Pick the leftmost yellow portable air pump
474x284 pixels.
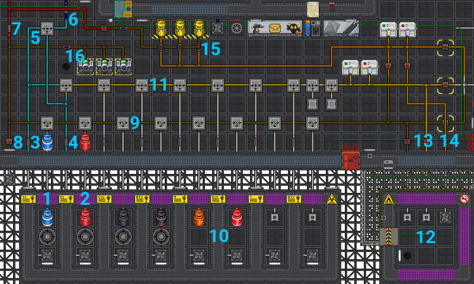161,28
